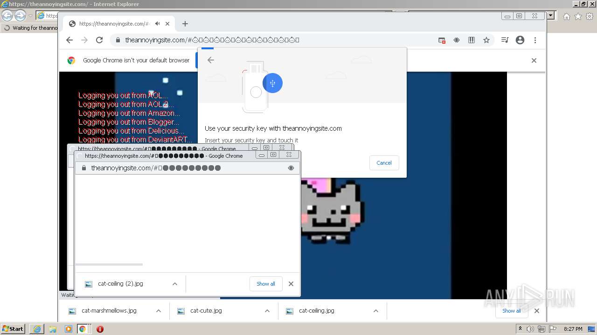The width and height of the screenshot is (597, 335).
Task: Open a new tab with plus button
Action: pos(185,24)
